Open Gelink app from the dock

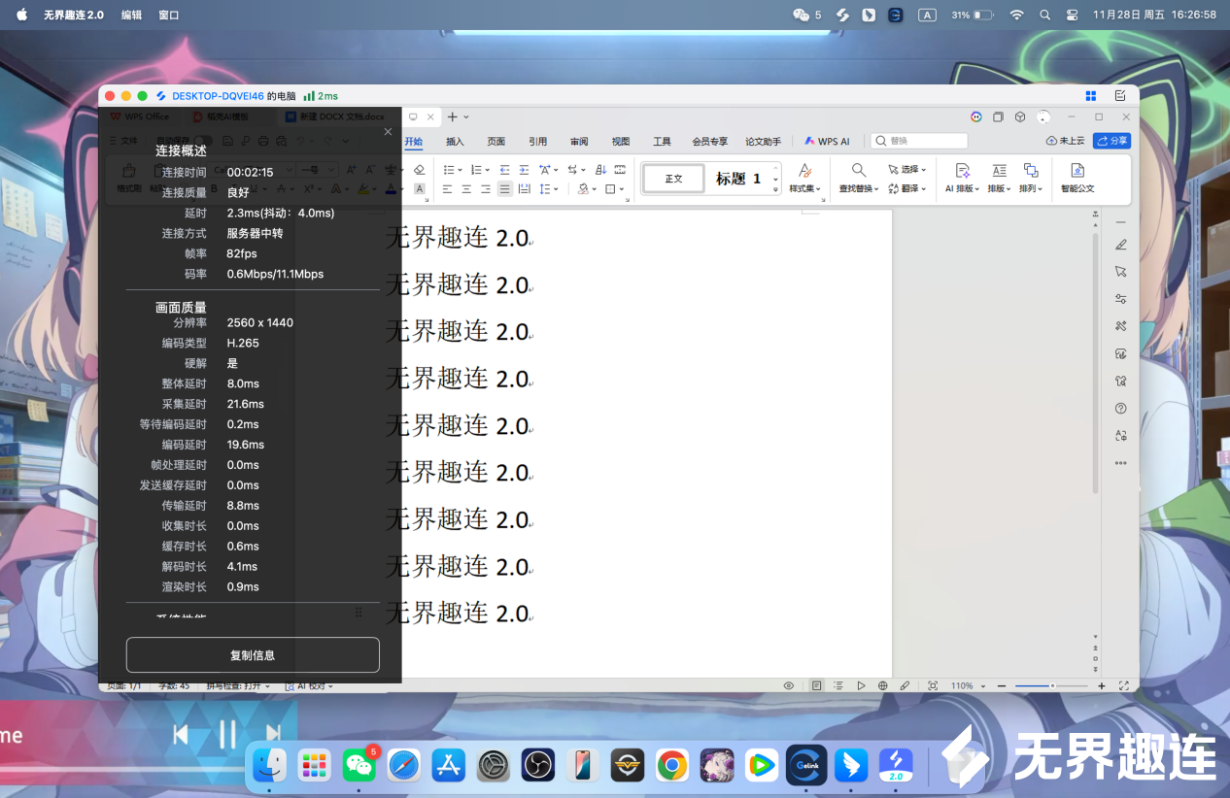tap(806, 765)
